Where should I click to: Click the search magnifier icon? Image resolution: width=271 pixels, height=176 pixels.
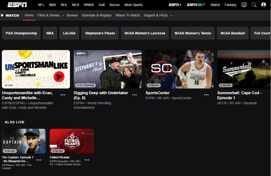(254, 5)
